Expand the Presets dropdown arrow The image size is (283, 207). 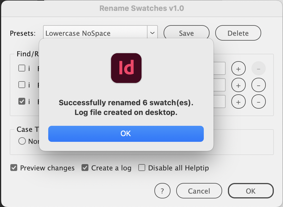(152, 33)
